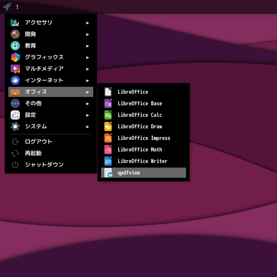Click the LibreOffice Writer icon

[108, 161]
